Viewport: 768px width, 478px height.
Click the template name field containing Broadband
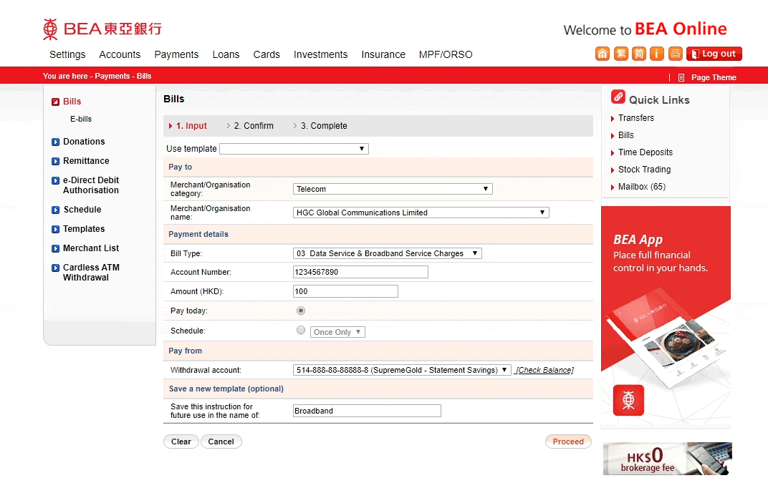(x=367, y=411)
